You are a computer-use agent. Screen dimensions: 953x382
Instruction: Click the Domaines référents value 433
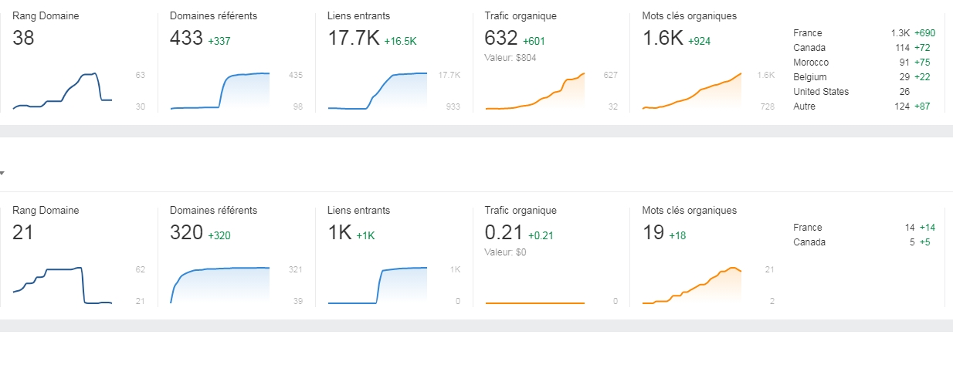[x=186, y=38]
